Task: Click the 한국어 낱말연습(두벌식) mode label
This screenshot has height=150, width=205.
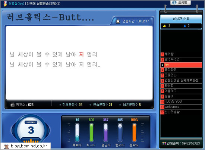Action: click(x=44, y=3)
